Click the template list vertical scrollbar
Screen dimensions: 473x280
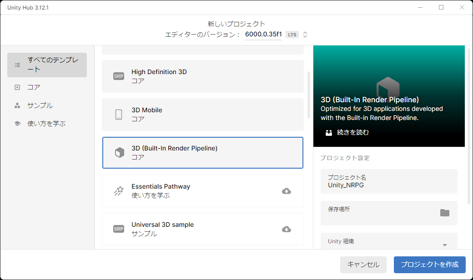pos(309,95)
